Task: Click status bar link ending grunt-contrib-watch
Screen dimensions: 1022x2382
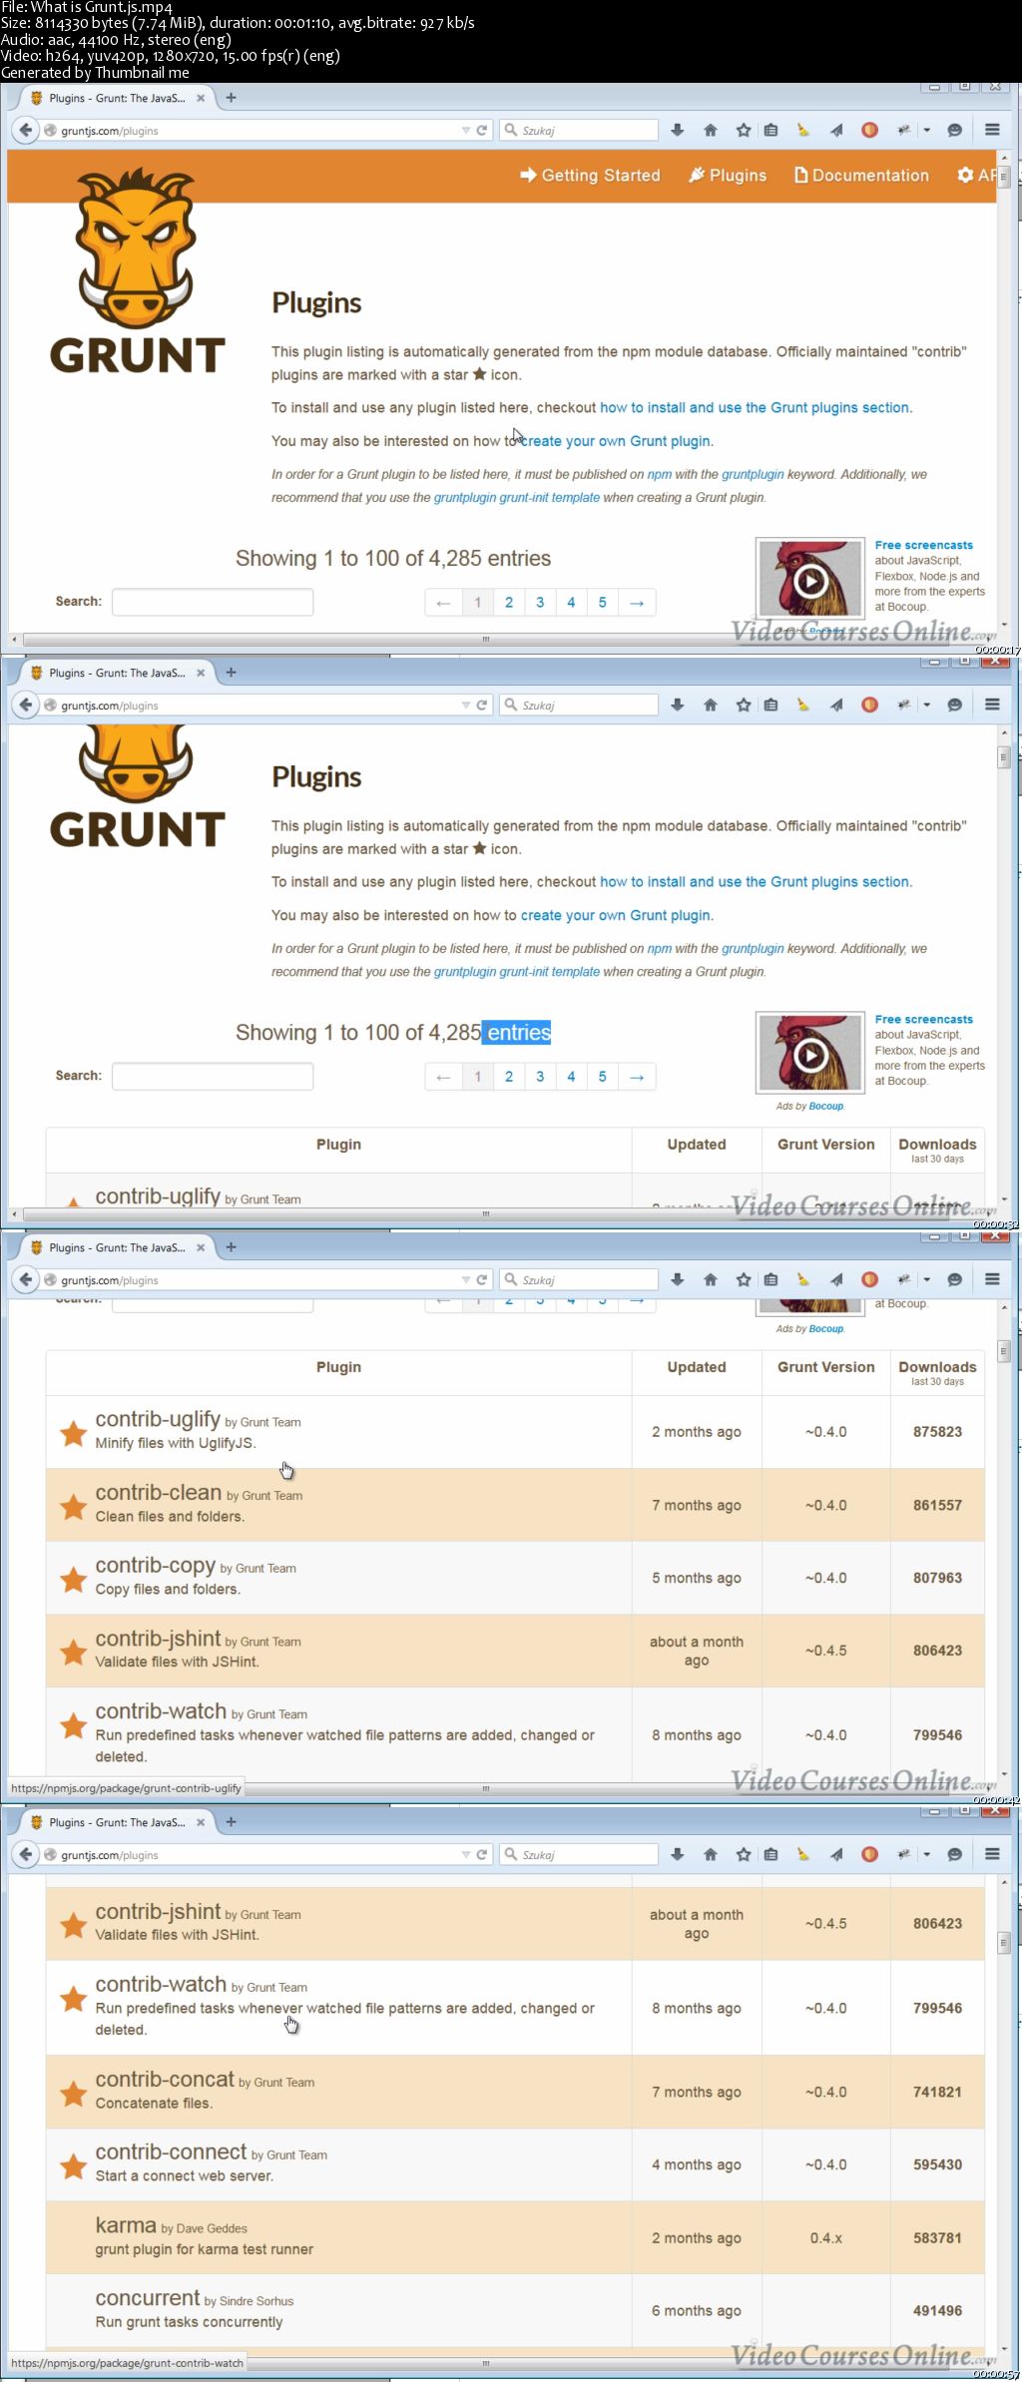Action: click(x=127, y=2363)
